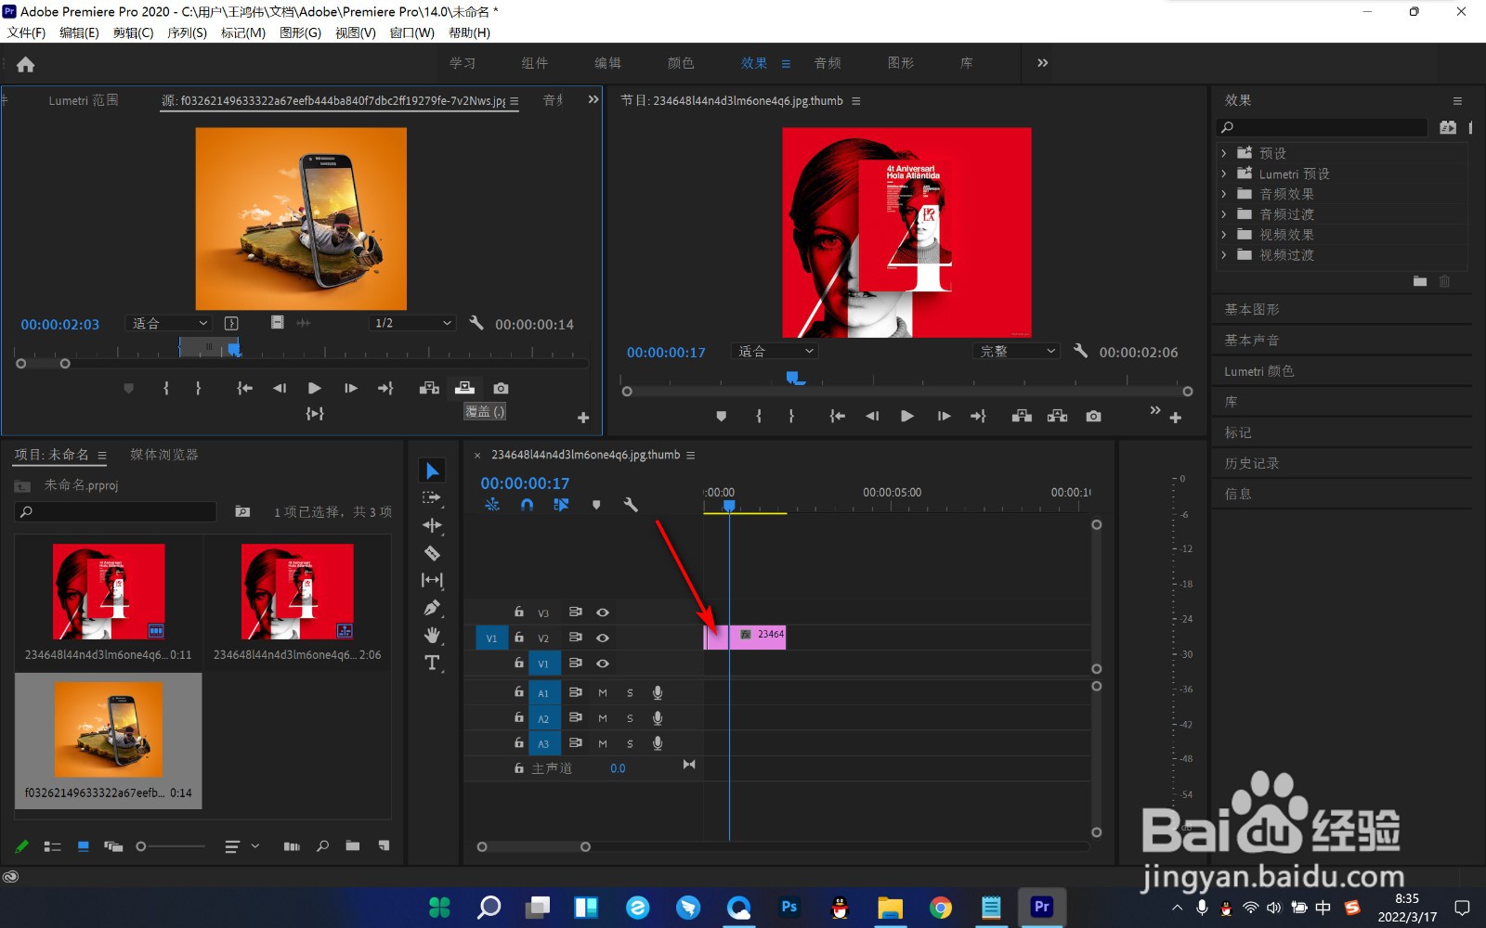Select the Pen tool

(432, 608)
